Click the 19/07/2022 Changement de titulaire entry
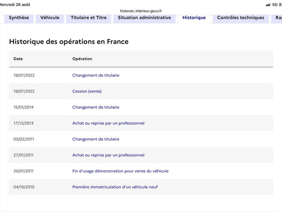 click(x=96, y=75)
